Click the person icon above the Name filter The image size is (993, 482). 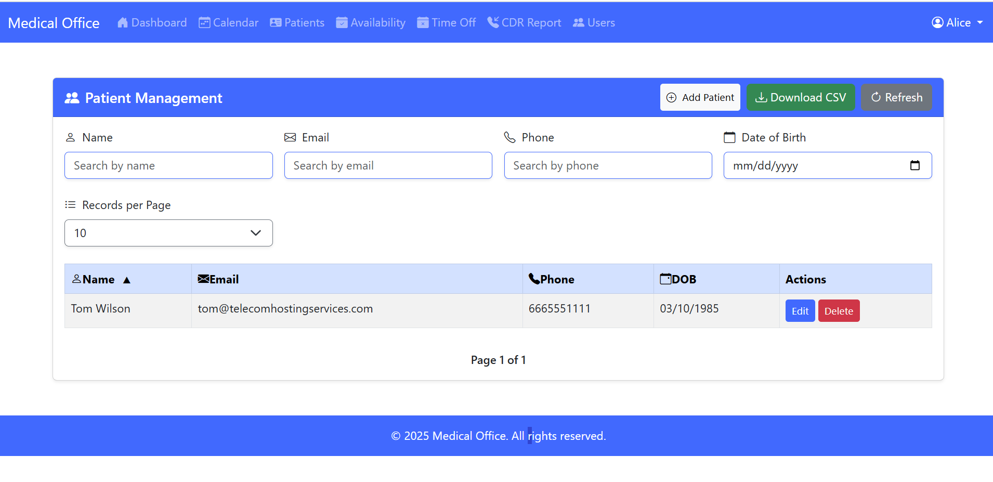(71, 137)
